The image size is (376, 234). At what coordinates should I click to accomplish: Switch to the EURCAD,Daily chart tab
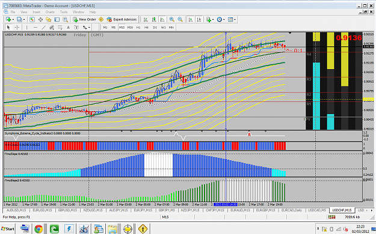292,210
